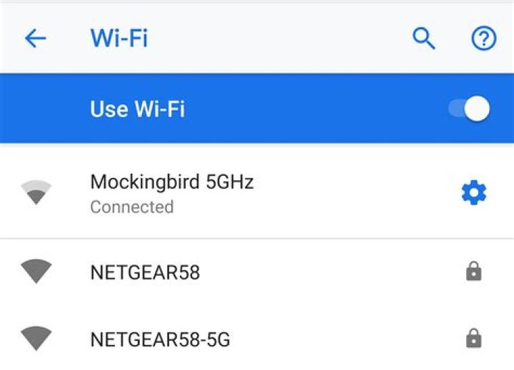Tap empty space in NETGEAR58 row
This screenshot has width=514, height=370.
pos(328,271)
